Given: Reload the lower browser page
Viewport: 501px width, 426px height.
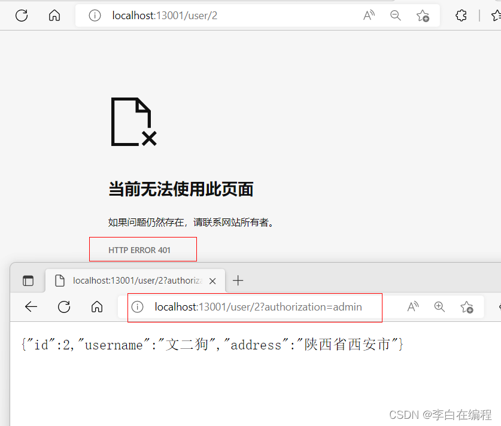Looking at the screenshot, I should [64, 307].
